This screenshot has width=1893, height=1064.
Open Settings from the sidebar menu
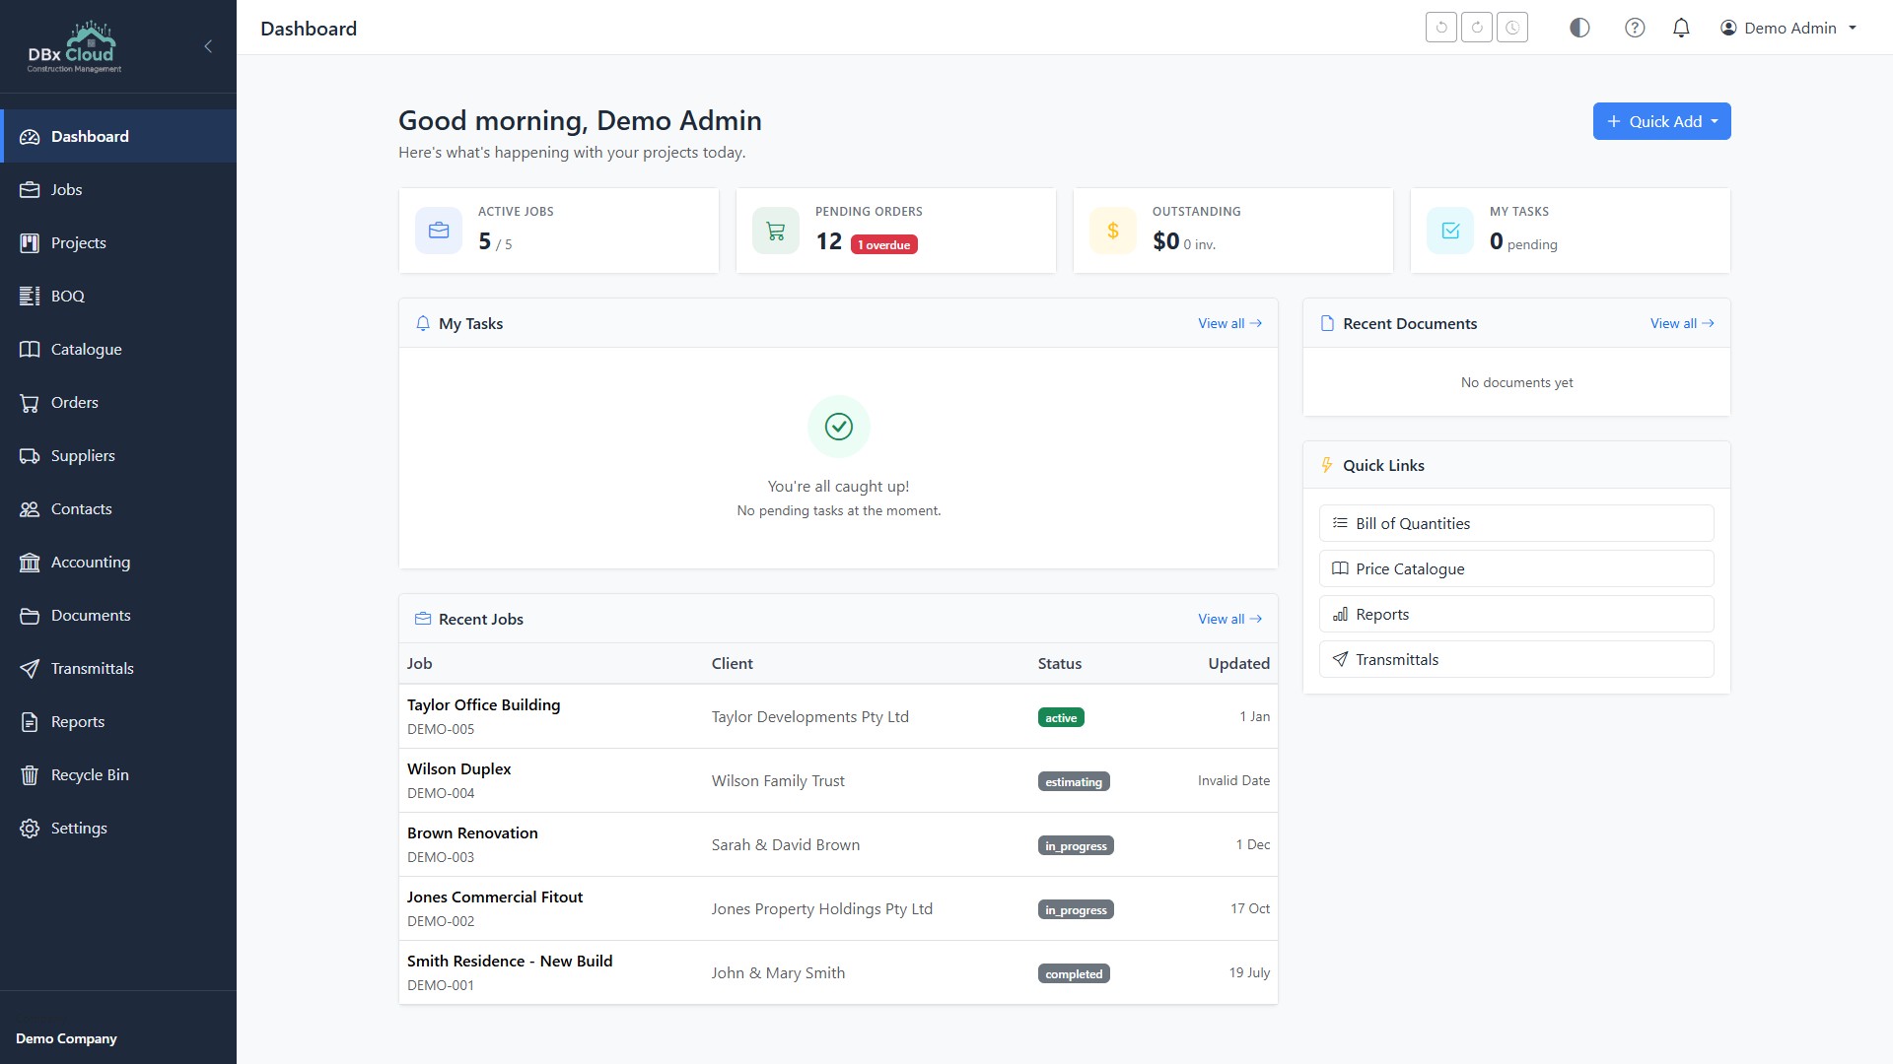(79, 828)
